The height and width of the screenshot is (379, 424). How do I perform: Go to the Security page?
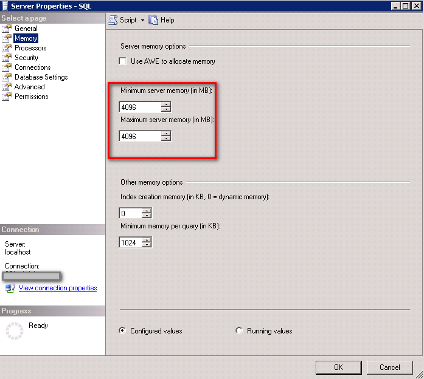(x=26, y=58)
